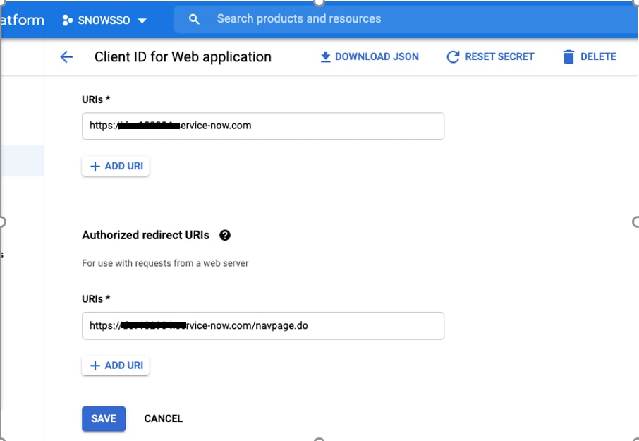The width and height of the screenshot is (639, 441).
Task: Click the back arrow to return
Action: coord(66,56)
